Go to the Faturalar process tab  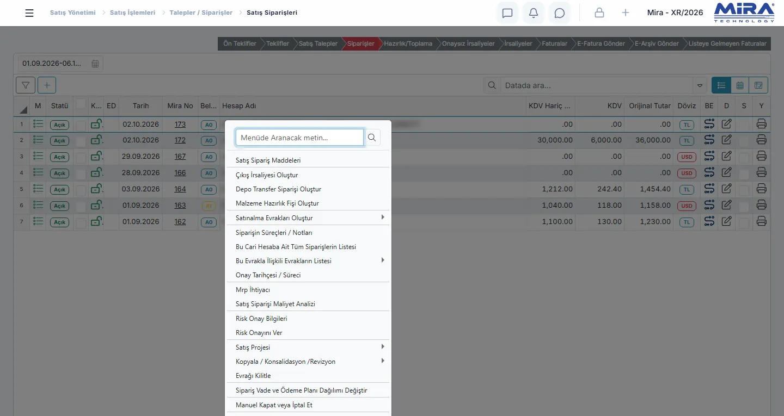point(554,44)
